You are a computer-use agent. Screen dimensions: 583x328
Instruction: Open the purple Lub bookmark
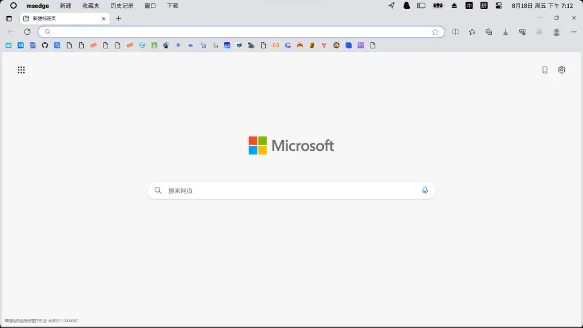227,46
